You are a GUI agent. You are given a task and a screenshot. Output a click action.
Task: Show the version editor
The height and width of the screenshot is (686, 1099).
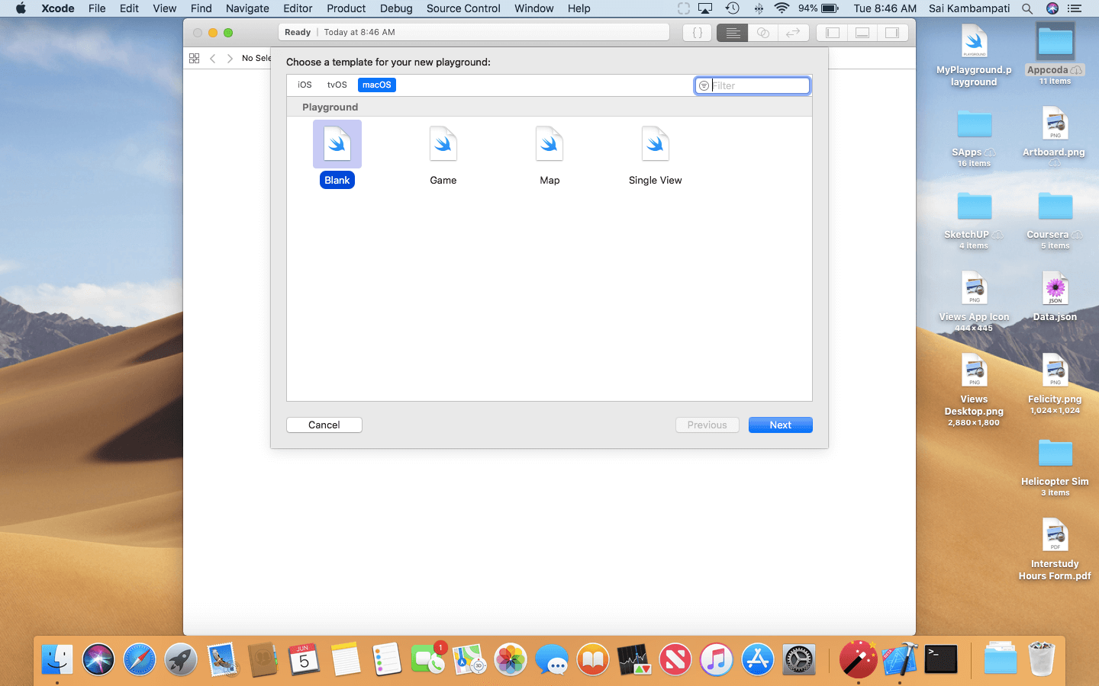pyautogui.click(x=793, y=33)
